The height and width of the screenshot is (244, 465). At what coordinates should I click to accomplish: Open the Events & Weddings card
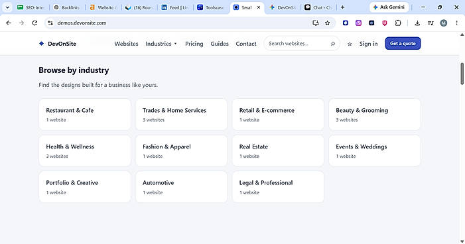click(x=375, y=151)
